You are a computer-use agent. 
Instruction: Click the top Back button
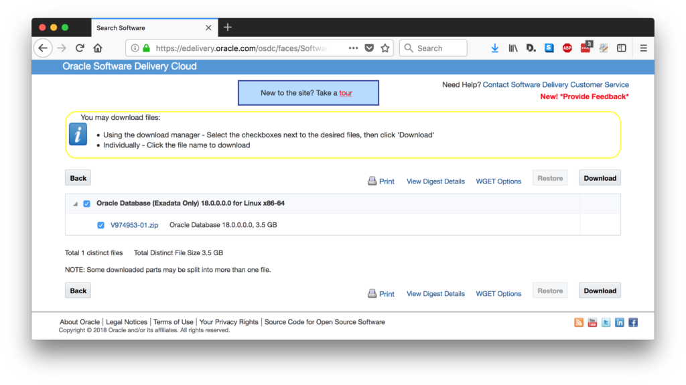click(78, 178)
